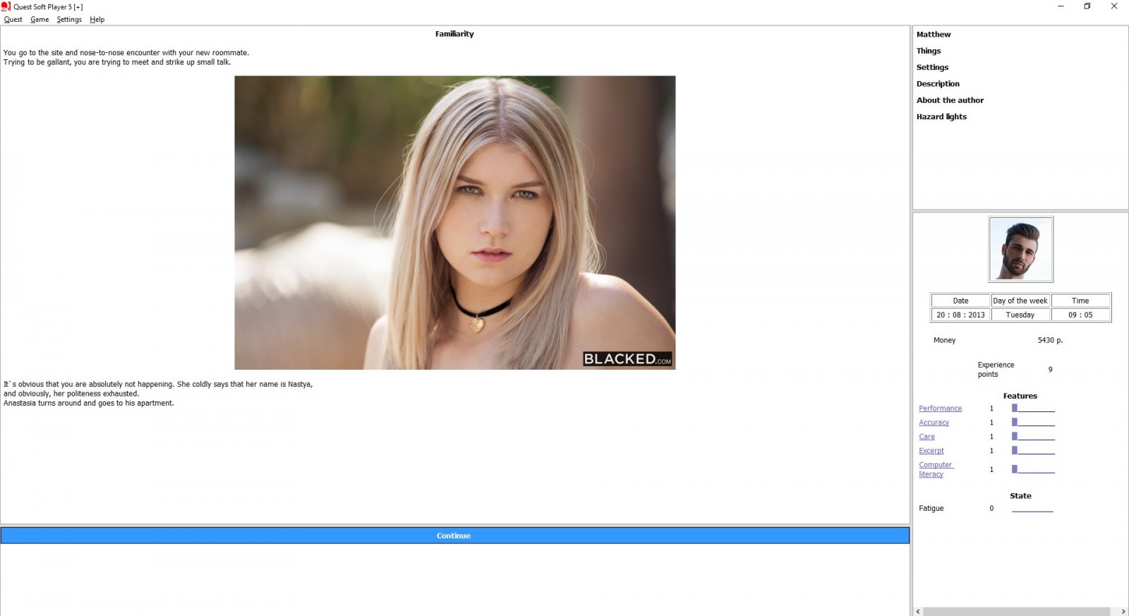This screenshot has height=616, width=1129.
Task: Select Description in the side panel
Action: 938,84
